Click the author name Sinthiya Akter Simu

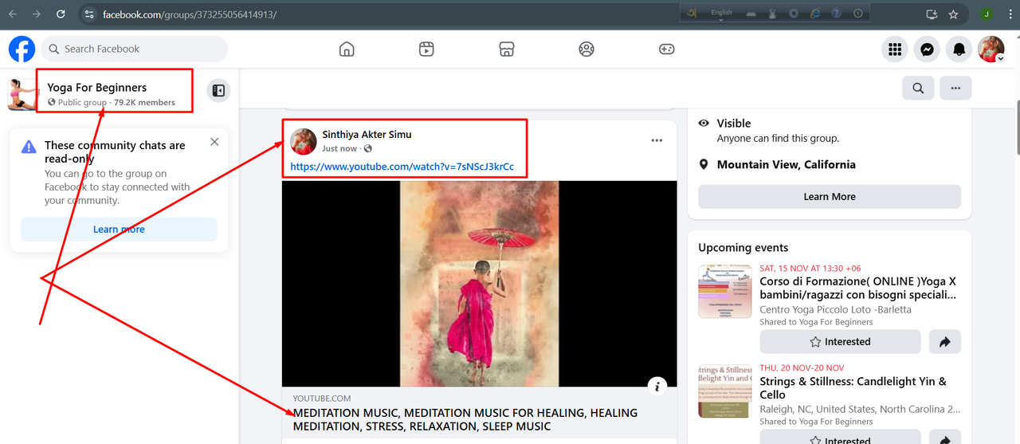pos(367,134)
